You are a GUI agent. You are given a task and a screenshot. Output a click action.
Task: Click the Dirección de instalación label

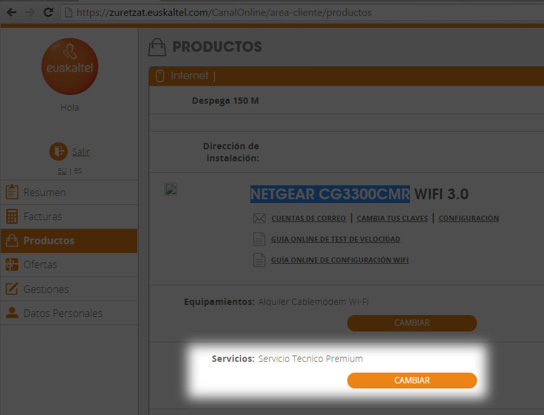pyautogui.click(x=232, y=152)
